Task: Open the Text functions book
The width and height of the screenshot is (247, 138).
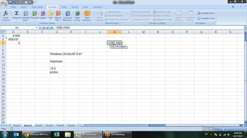Action: point(51,16)
